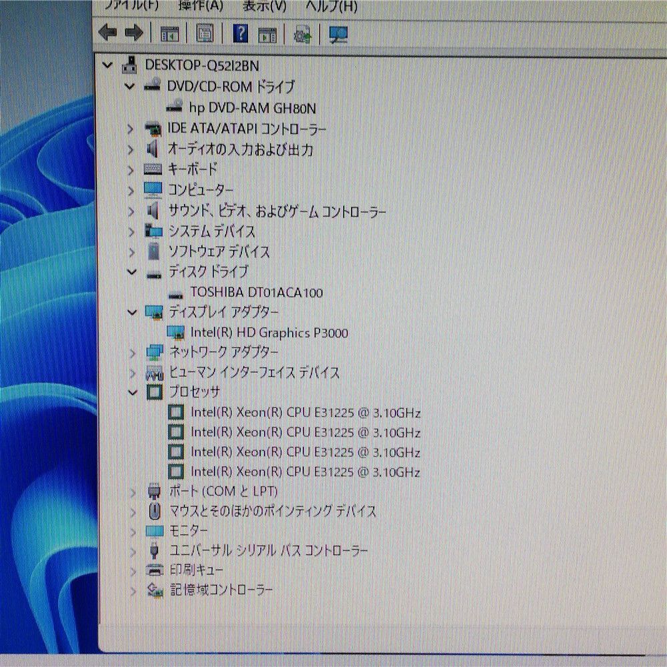Click the ports COM and LPT icon
The height and width of the screenshot is (667, 667).
154,492
